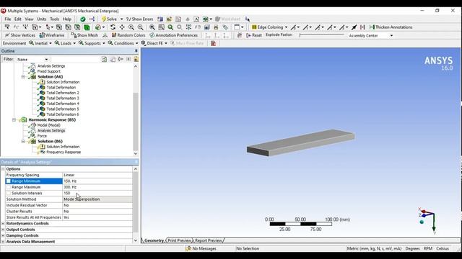Select the Force item in the outline

42,136
